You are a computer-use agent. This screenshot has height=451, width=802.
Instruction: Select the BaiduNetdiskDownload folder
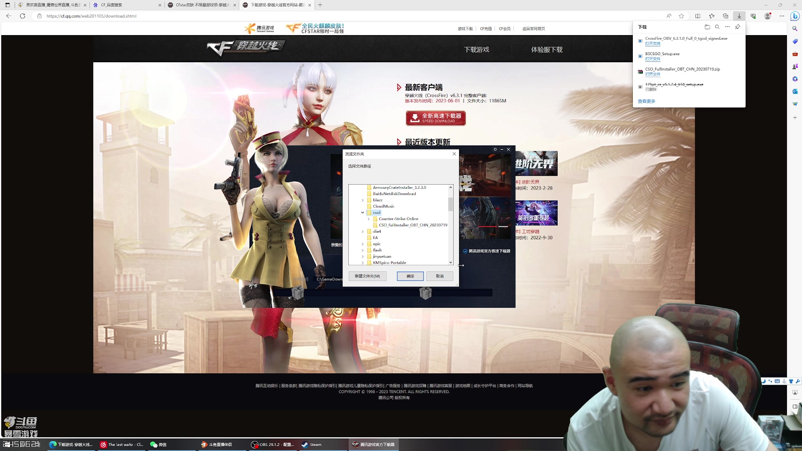click(394, 194)
